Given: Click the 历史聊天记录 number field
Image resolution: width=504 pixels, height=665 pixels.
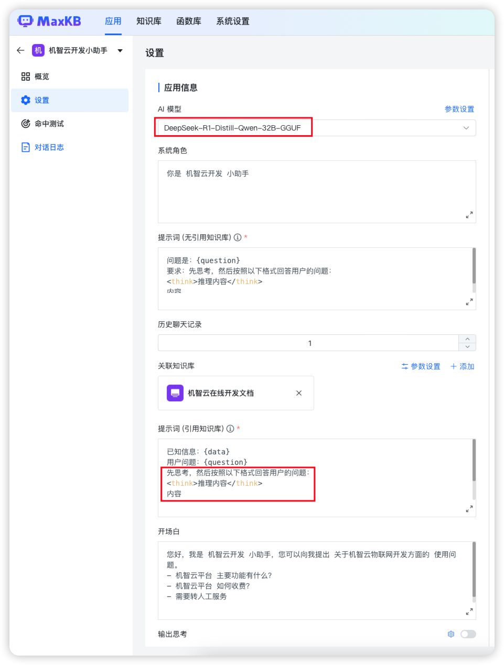Looking at the screenshot, I should click(x=308, y=343).
